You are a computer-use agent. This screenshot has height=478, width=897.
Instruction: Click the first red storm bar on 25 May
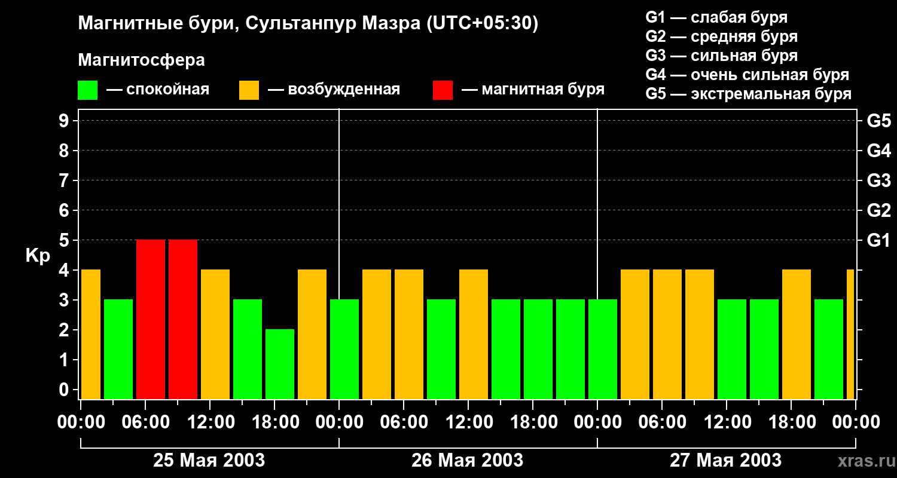tap(151, 320)
